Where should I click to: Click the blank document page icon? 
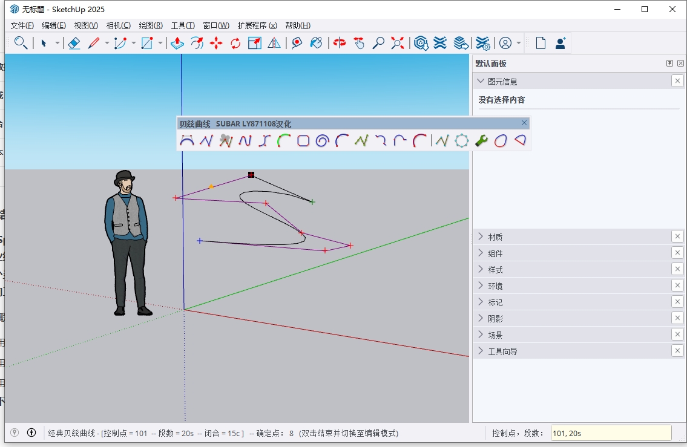(x=541, y=43)
